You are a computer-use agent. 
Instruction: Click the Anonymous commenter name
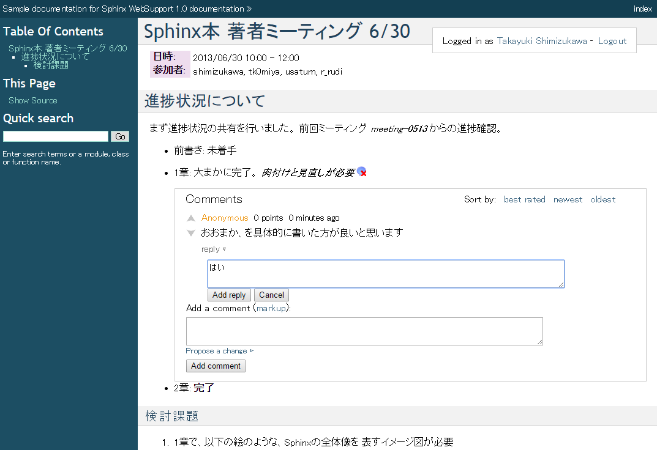click(225, 218)
